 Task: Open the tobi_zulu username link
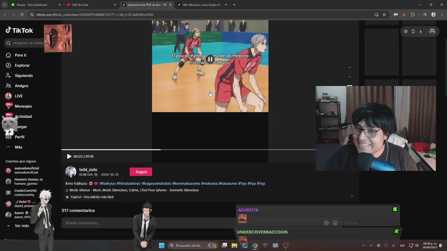(88, 169)
